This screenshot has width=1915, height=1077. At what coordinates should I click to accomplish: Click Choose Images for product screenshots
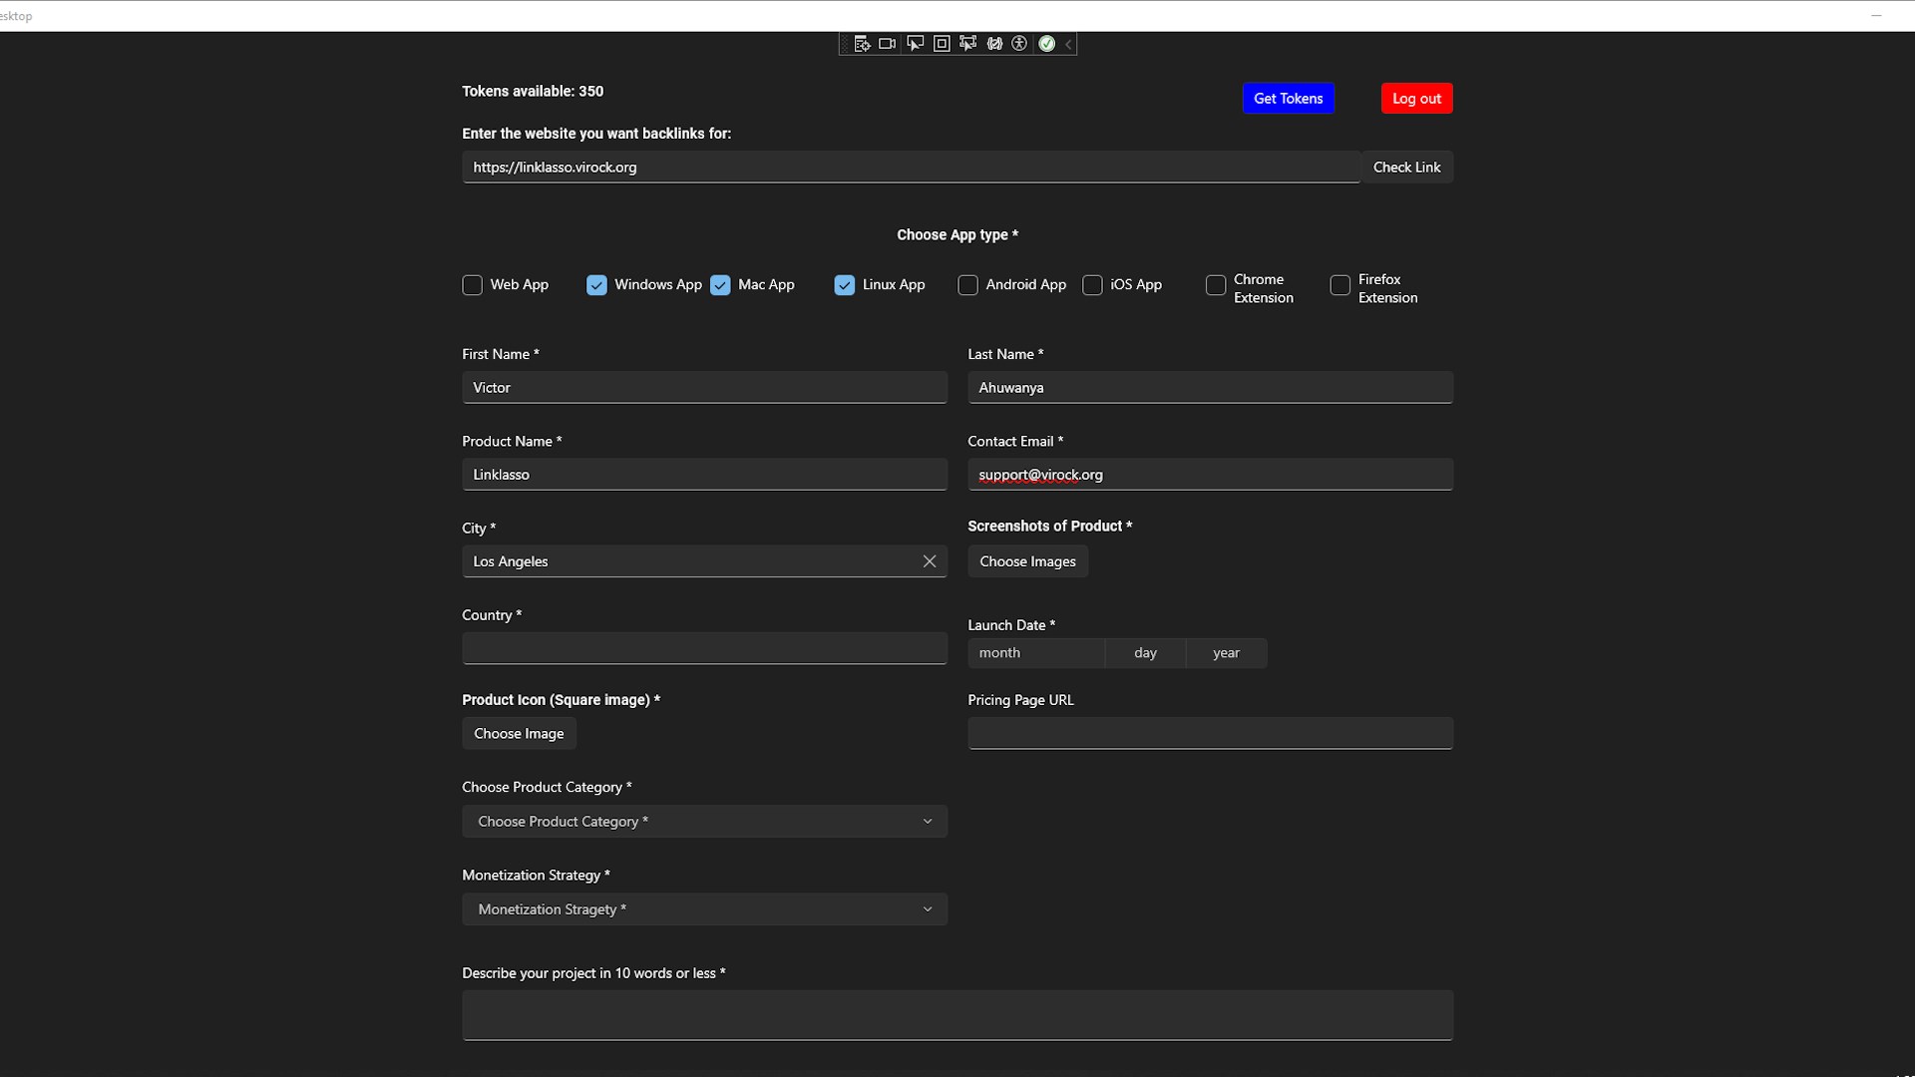(x=1027, y=561)
